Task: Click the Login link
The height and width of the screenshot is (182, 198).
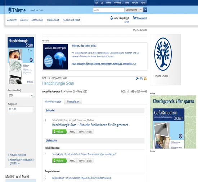Action: click(127, 22)
